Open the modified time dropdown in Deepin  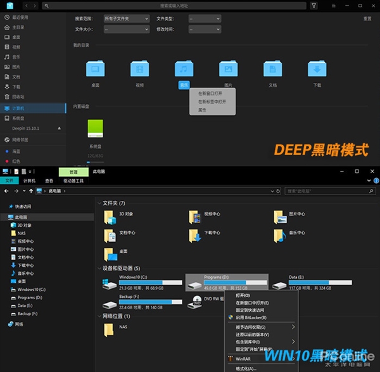click(205, 29)
